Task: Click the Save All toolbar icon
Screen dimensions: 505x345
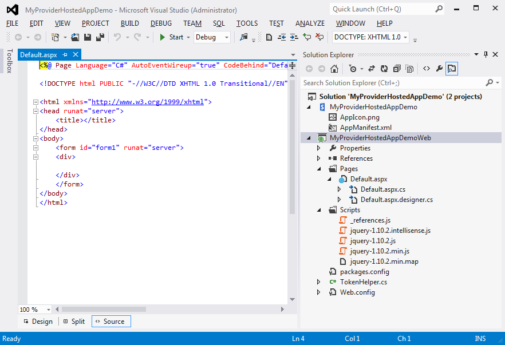Action: click(100, 37)
